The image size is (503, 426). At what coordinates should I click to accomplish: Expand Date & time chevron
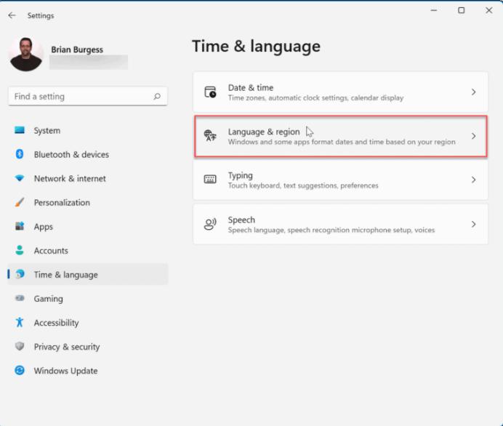coord(473,92)
